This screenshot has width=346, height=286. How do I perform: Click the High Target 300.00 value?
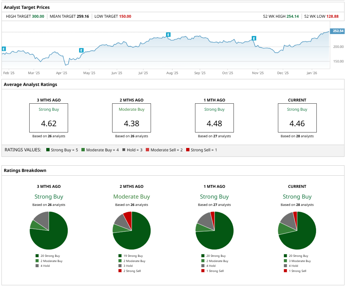(x=38, y=16)
